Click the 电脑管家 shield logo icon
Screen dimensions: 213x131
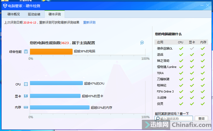(5, 6)
